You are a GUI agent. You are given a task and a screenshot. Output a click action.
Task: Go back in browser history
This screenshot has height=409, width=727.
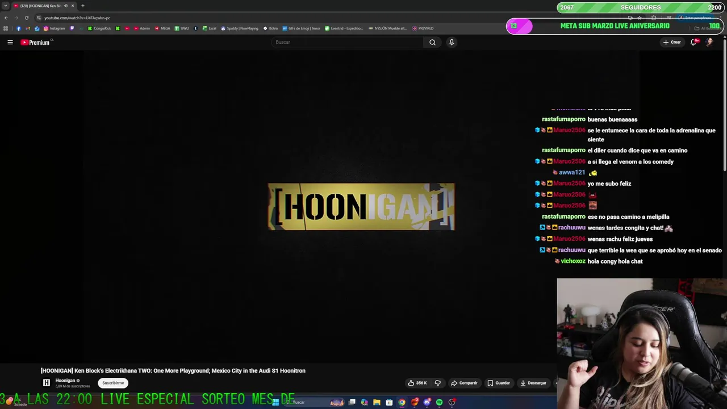(6, 18)
